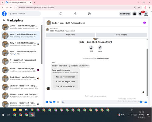Viewport: 152px width, 122px height.
Task: Choose a GIF icon in composer
Action: click(x=58, y=102)
